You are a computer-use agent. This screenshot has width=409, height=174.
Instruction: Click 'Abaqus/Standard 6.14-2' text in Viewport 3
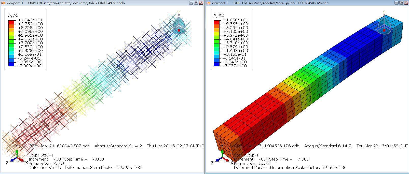(328, 146)
